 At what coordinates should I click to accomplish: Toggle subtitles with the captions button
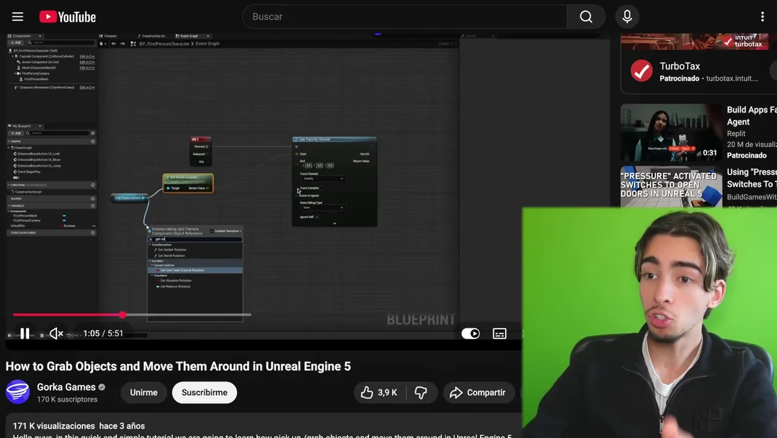[499, 334]
